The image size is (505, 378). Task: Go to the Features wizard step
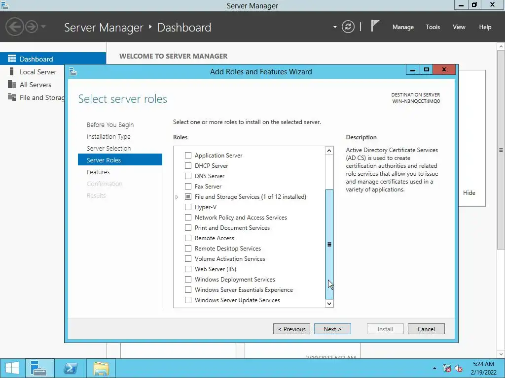point(98,172)
